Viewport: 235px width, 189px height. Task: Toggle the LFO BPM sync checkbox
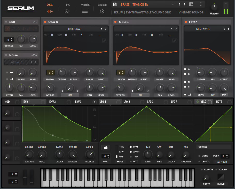pyautogui.click(x=131, y=147)
